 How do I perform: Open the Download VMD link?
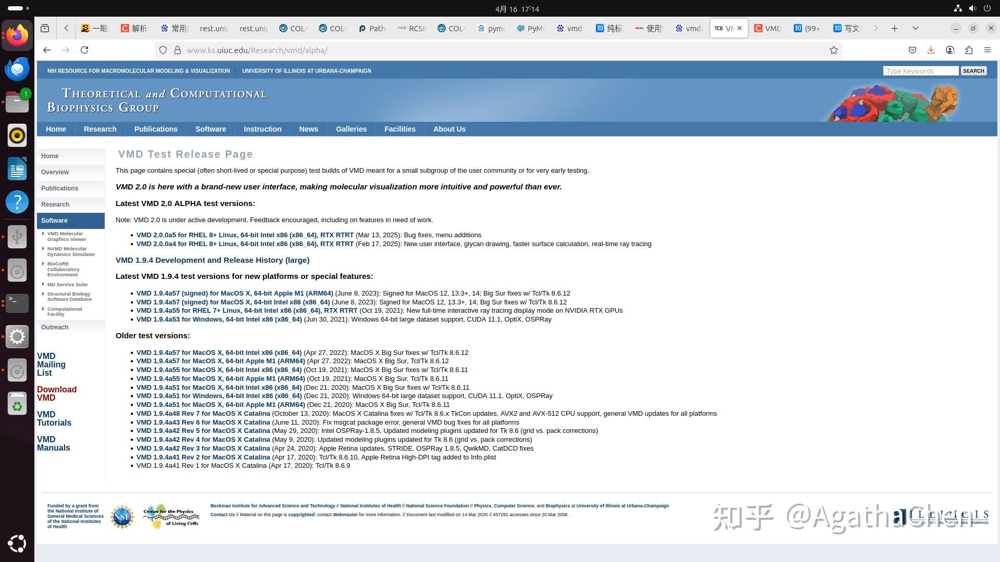coord(57,393)
